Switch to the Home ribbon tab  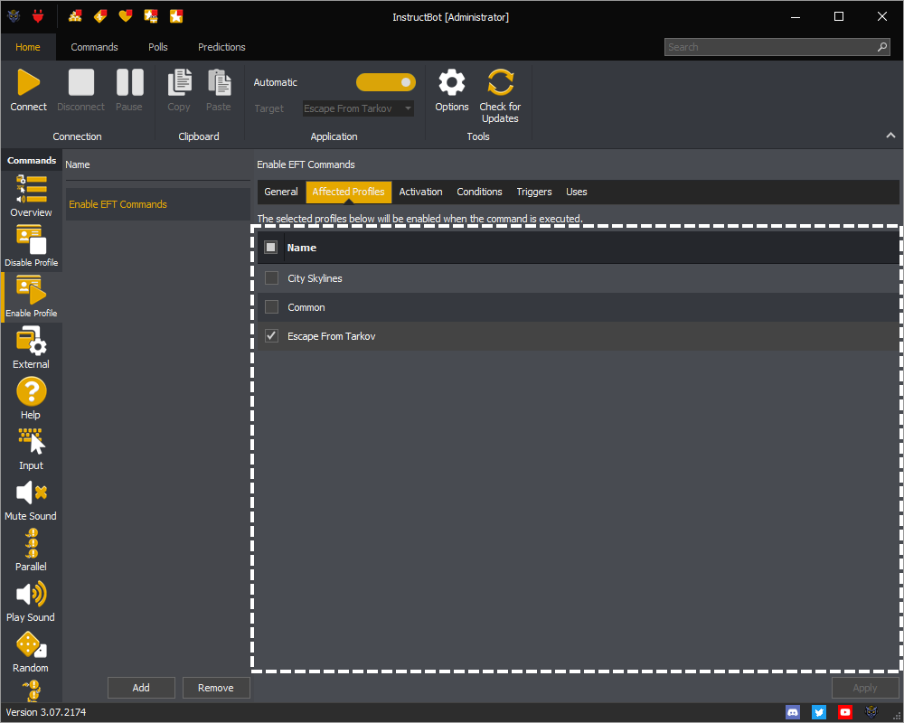pos(28,47)
